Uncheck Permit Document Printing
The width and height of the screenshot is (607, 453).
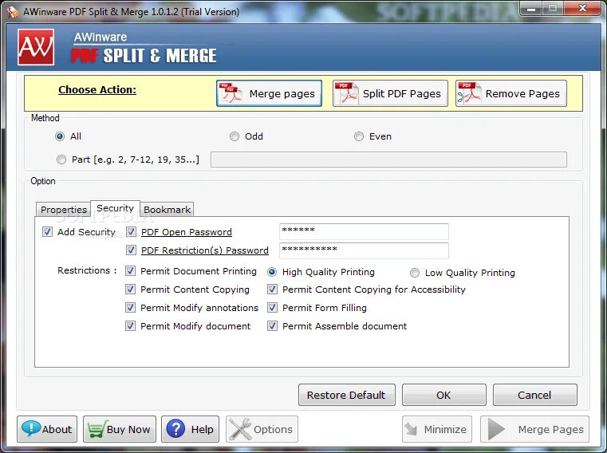131,271
